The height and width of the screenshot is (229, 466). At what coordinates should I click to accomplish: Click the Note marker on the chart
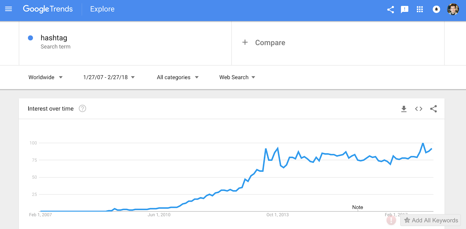358,207
